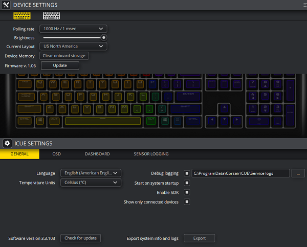Select the yellow keyboard device icon
307x247 pixels.
(21, 15)
